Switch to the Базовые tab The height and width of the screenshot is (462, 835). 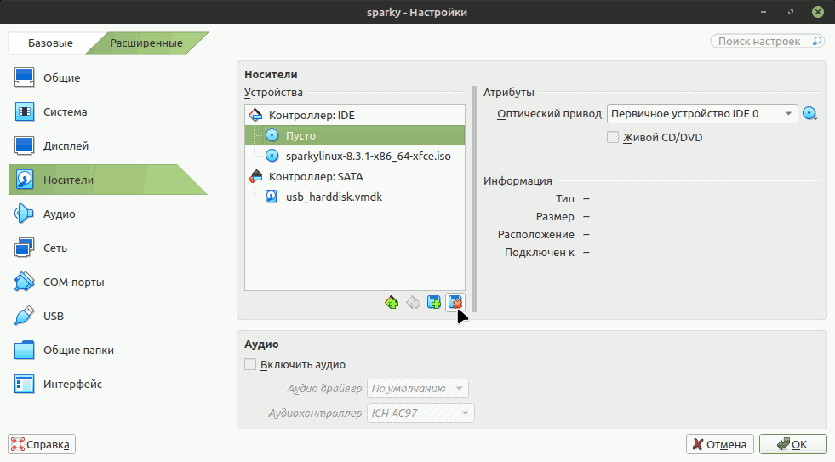click(x=50, y=43)
